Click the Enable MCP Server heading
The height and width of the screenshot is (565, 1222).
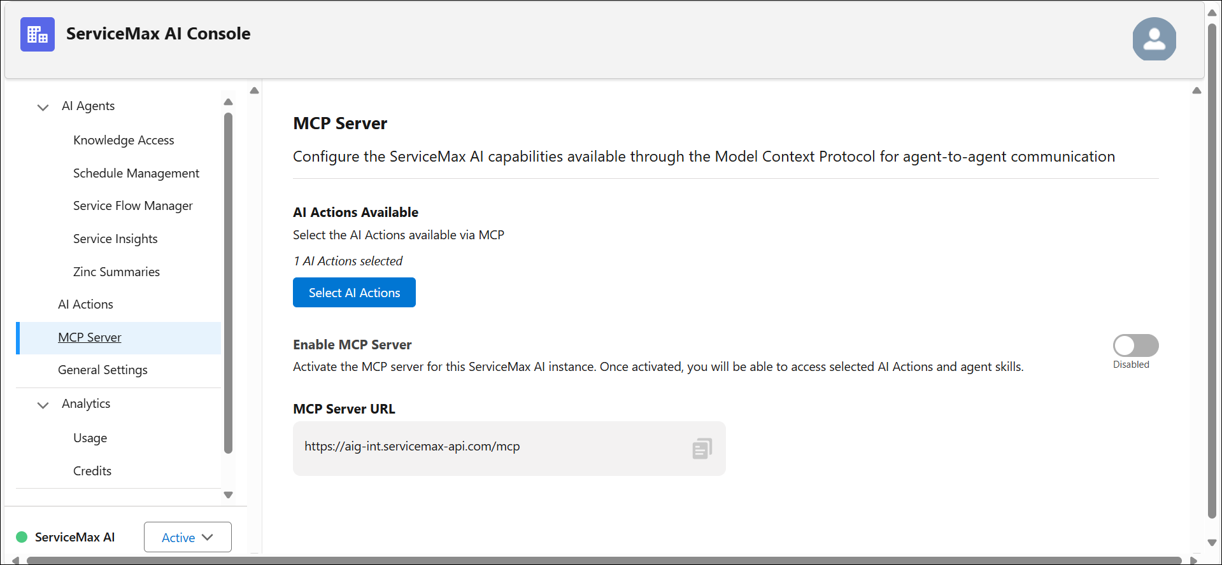pyautogui.click(x=352, y=344)
